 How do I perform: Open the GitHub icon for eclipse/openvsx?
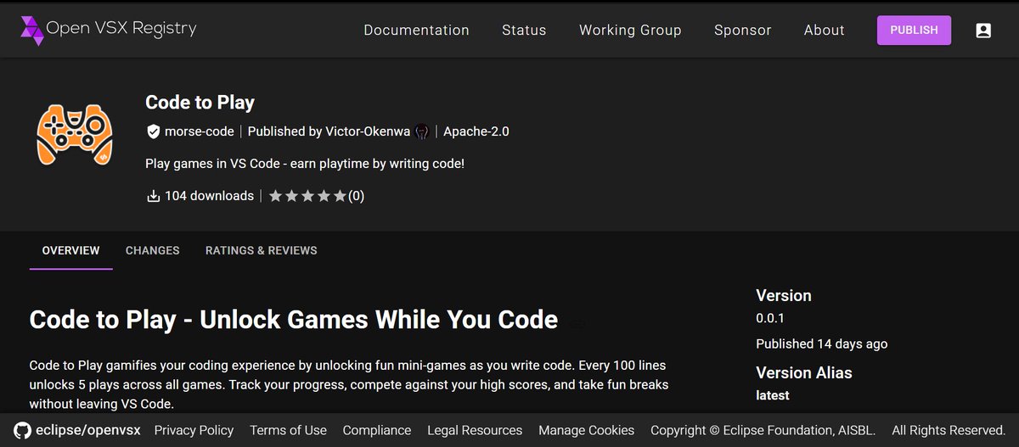pos(21,430)
